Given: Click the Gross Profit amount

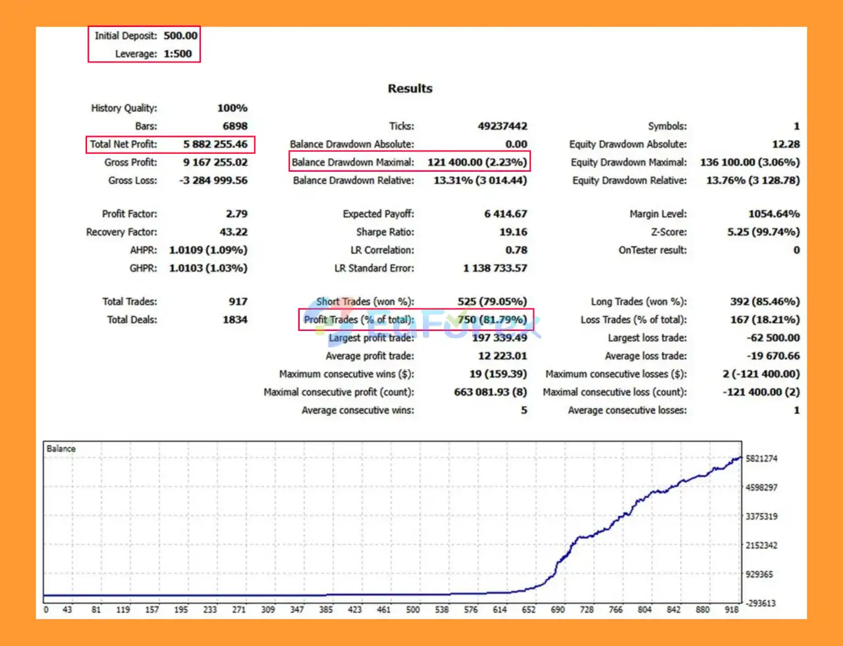Looking at the screenshot, I should point(215,162).
